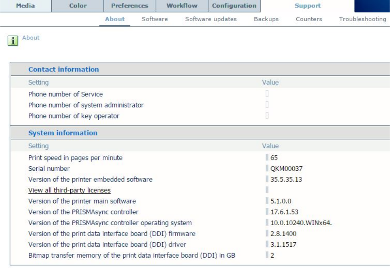Viewport: 390px width, 268px height.
Task: Click the Support tab
Action: (308, 6)
